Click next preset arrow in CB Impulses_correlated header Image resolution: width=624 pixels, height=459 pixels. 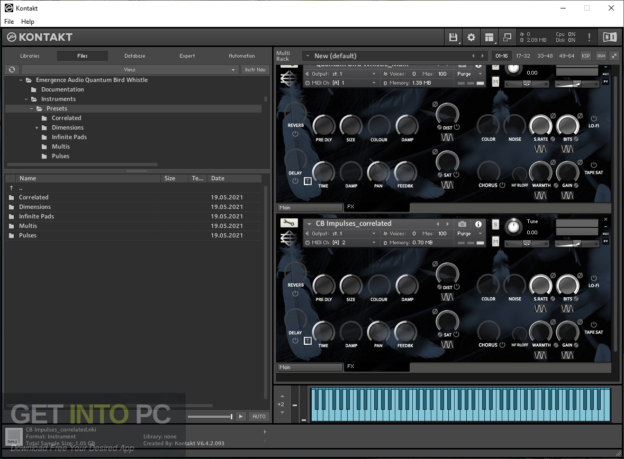click(x=448, y=224)
